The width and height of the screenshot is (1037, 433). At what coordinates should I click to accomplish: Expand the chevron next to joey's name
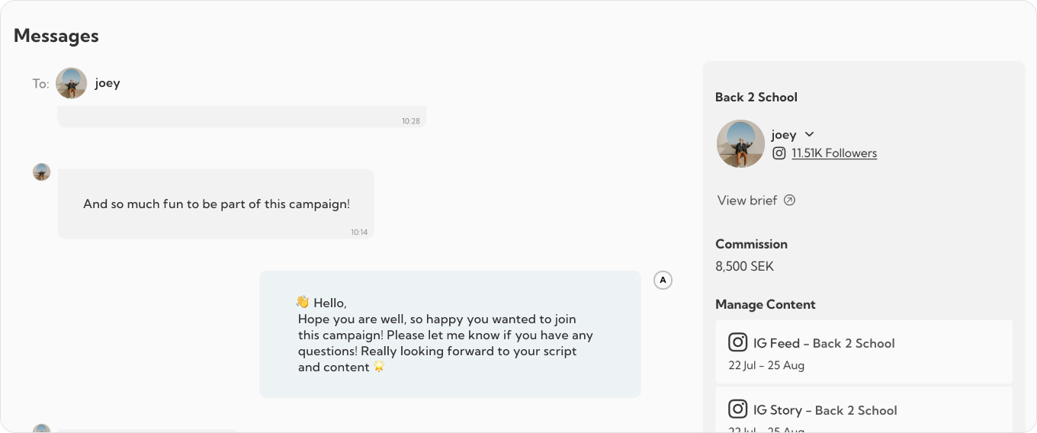(810, 135)
